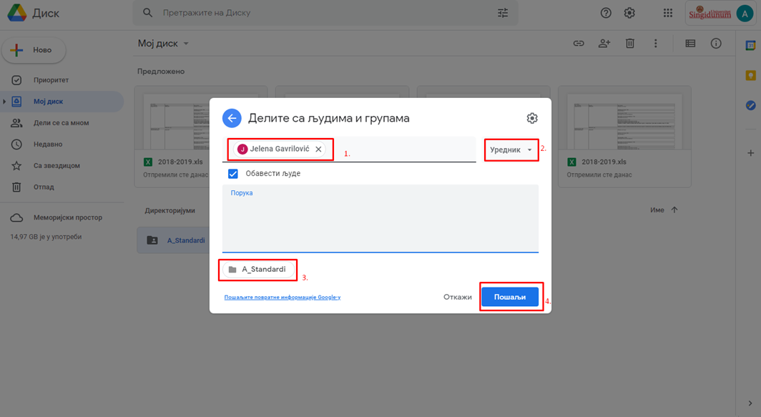The width and height of the screenshot is (761, 417).
Task: Open search options filter icon
Action: 503,13
